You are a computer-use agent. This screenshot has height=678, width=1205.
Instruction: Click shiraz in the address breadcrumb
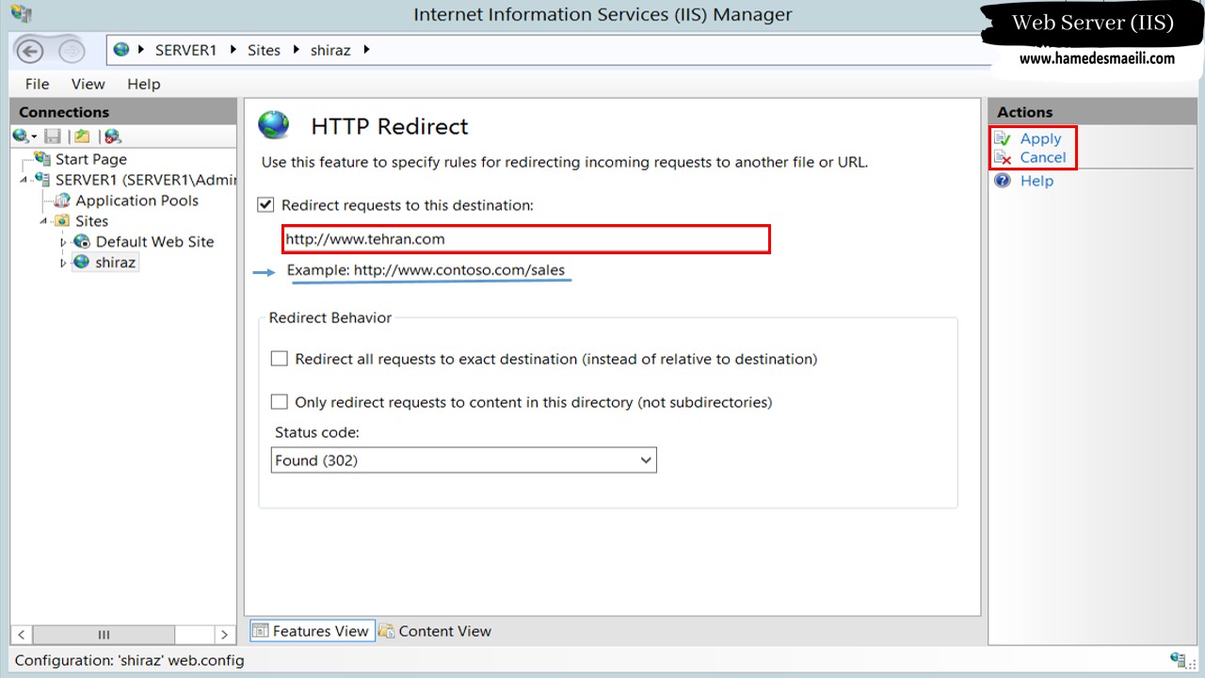(330, 51)
